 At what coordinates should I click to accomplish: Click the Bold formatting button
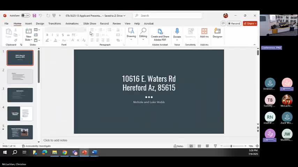coord(47,35)
